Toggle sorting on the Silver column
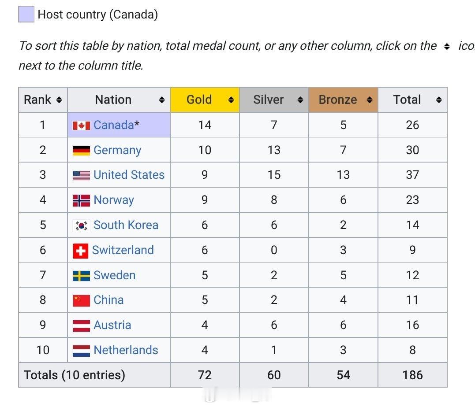 (301, 100)
